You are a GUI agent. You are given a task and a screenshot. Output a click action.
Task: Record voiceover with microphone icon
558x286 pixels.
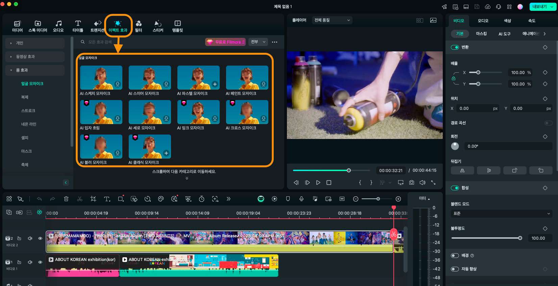(301, 199)
